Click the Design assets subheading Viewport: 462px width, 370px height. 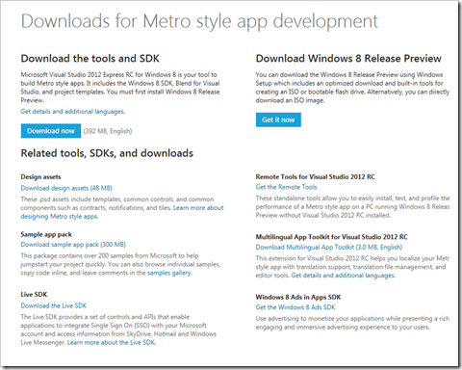tap(40, 177)
